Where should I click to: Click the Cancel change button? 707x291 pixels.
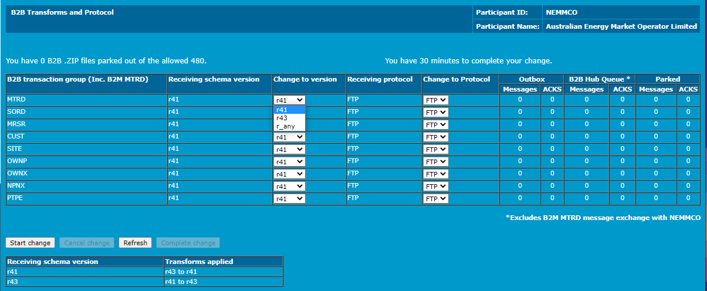coord(87,243)
